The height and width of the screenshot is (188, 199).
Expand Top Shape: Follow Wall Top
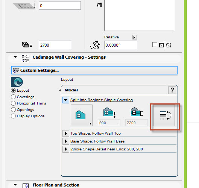coord(66,133)
